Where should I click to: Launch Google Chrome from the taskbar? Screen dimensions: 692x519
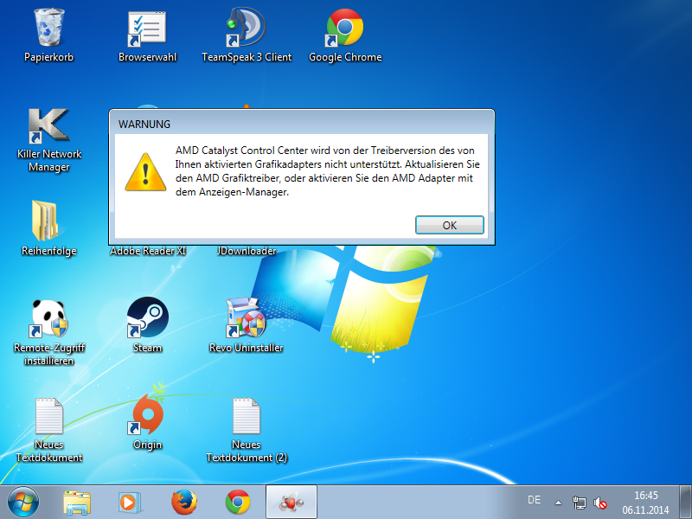click(x=238, y=503)
